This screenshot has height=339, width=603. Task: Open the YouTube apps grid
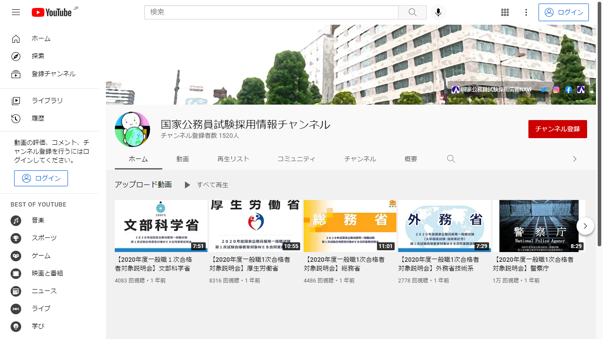tap(505, 12)
